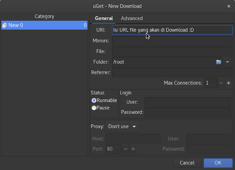The image size is (235, 170).
Task: Focus the Referrer input field
Action: point(172,73)
